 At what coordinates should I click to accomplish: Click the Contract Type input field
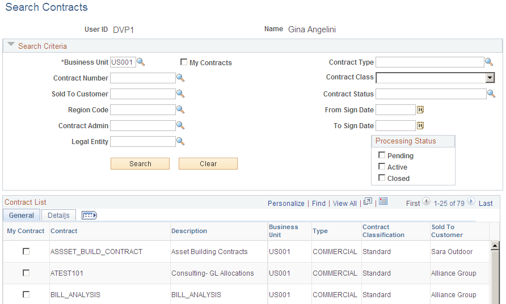[x=430, y=62]
